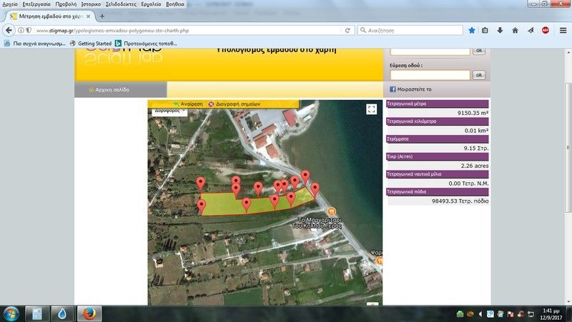
Task: Click the red Adblock icon in toolbar
Action: (x=545, y=31)
